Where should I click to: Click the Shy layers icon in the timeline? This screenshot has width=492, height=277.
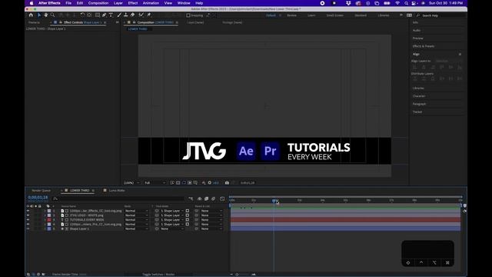pyautogui.click(x=200, y=199)
